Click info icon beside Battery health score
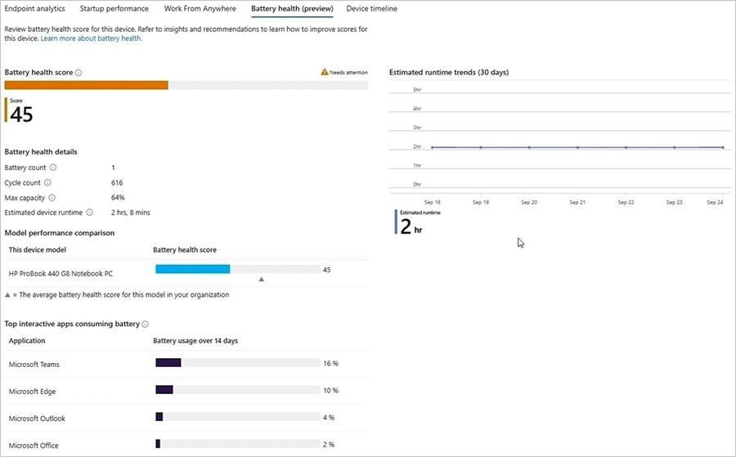736x457 pixels. (x=79, y=73)
